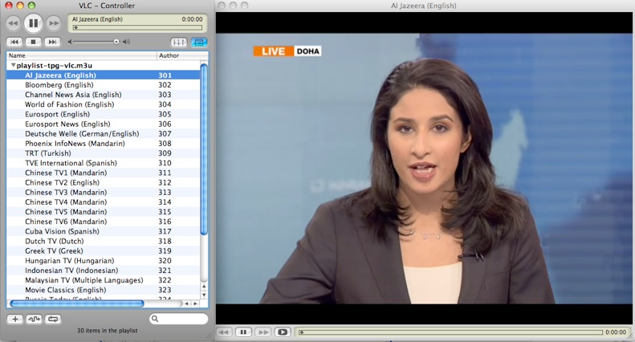Viewport: 635px width, 342px height.
Task: Pause using the video window's pause button
Action: coord(243,332)
